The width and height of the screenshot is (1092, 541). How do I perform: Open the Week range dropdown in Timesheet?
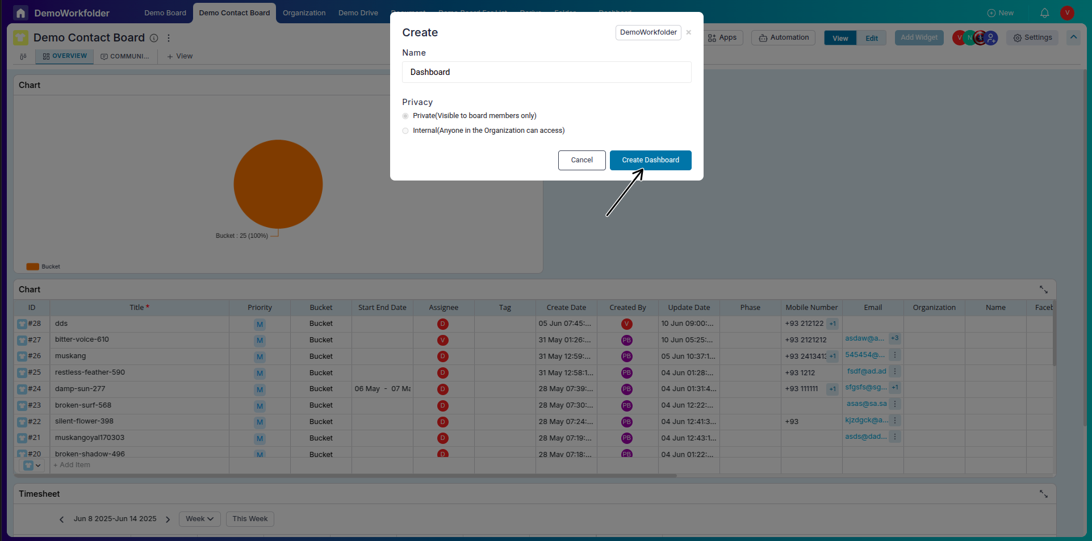pyautogui.click(x=200, y=519)
